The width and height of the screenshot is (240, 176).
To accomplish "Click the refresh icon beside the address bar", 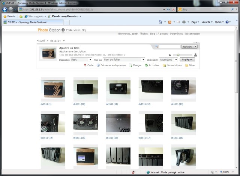I will pyautogui.click(x=168, y=9).
